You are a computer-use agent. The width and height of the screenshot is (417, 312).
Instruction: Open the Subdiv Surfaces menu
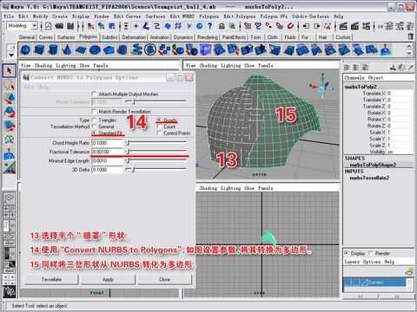[310, 16]
